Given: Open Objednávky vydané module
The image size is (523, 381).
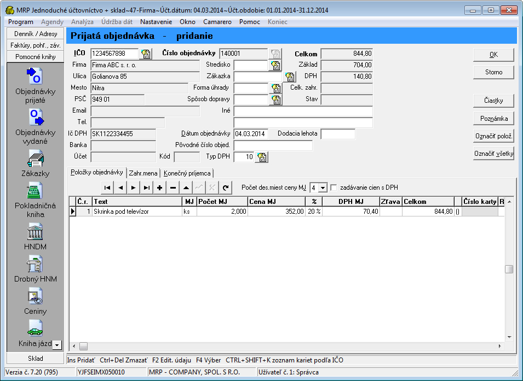Looking at the screenshot, I should 35,117.
